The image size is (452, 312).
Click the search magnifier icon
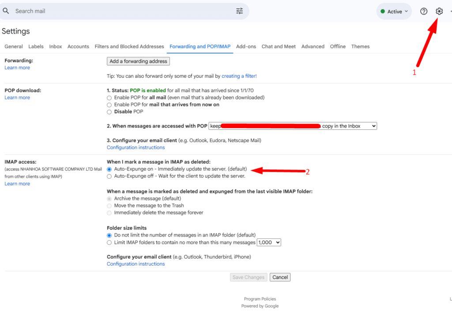pos(6,11)
